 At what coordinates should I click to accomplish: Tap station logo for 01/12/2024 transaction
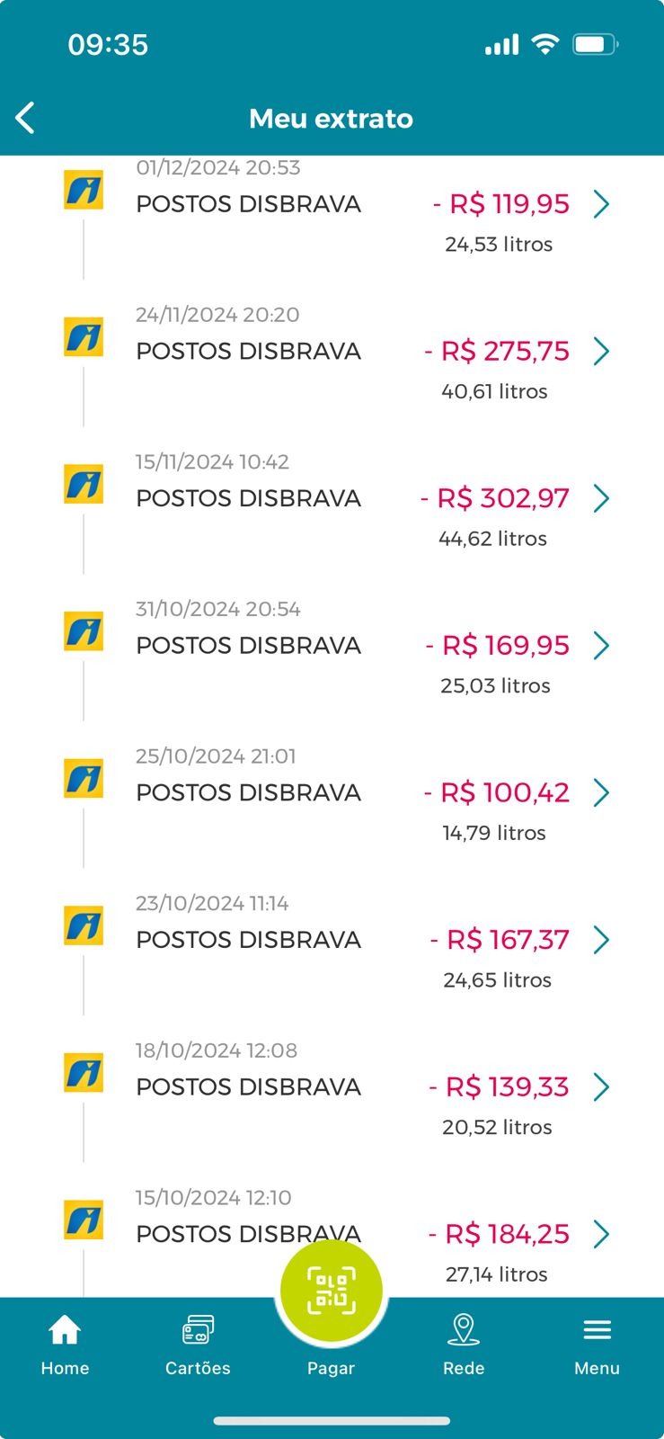pyautogui.click(x=84, y=190)
